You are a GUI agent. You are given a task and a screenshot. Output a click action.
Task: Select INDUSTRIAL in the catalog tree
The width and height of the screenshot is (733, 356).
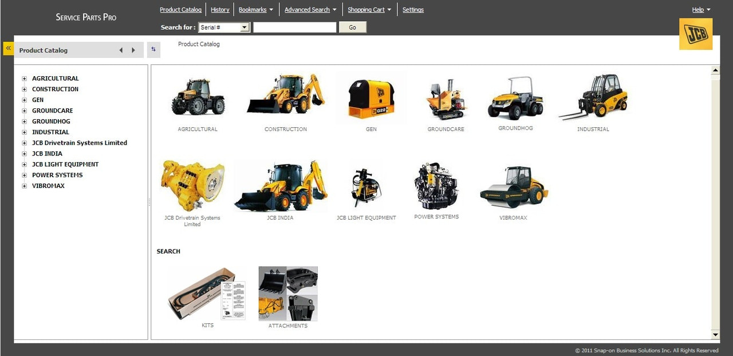[x=50, y=132]
